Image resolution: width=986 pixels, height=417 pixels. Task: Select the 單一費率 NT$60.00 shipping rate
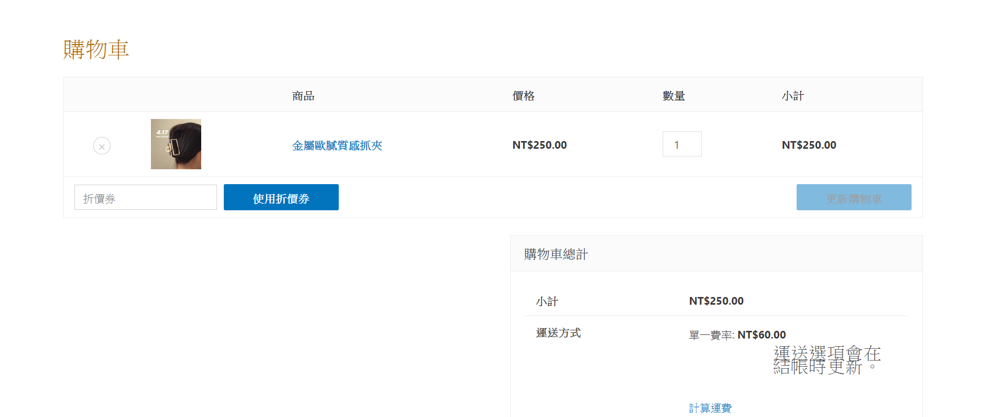pyautogui.click(x=737, y=335)
